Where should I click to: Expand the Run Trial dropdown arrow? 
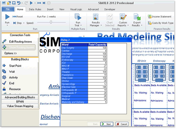click(x=81, y=26)
